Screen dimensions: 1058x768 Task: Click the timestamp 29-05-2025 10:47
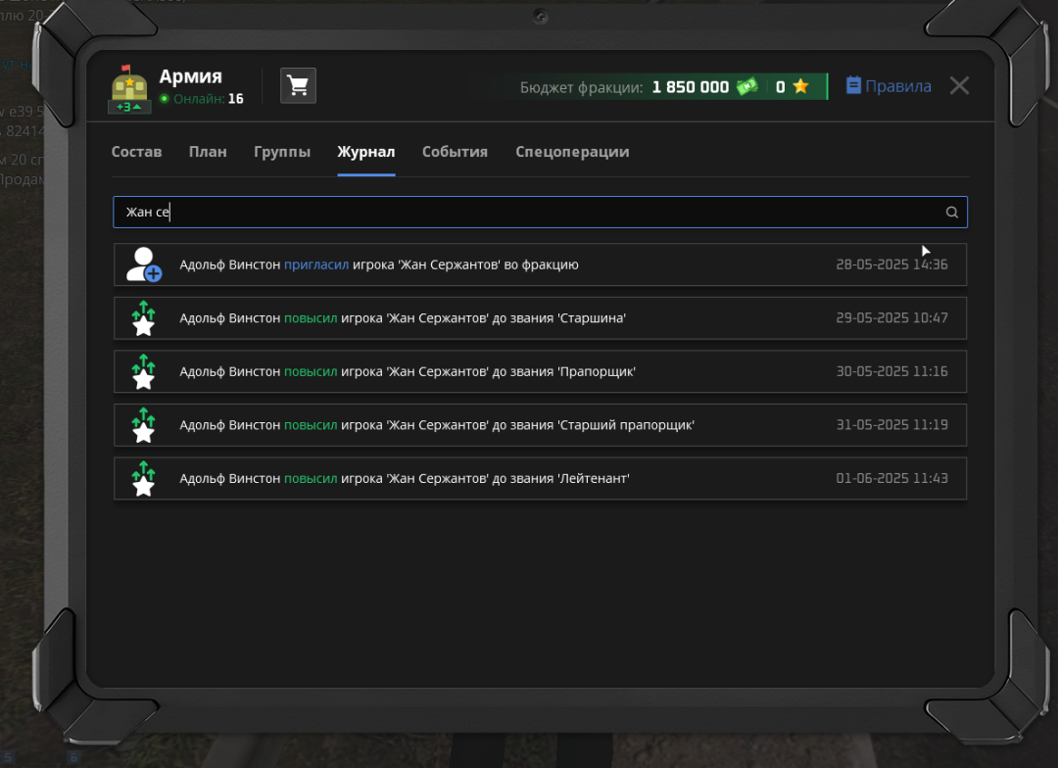(x=892, y=317)
